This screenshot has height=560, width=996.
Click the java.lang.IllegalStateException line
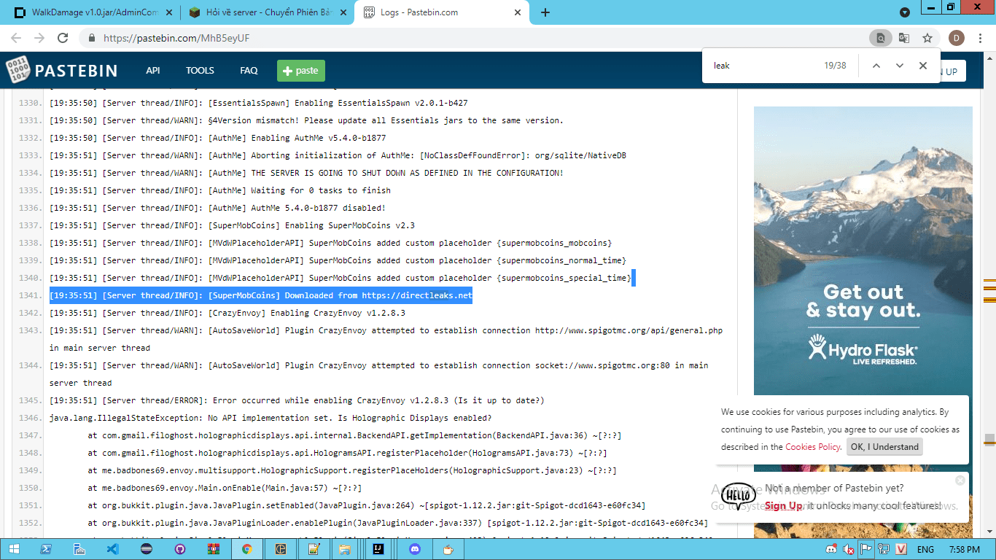click(271, 418)
